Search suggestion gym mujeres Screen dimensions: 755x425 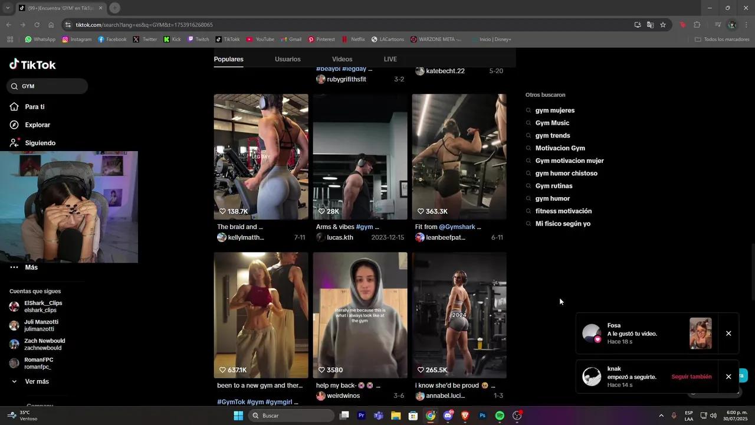pyautogui.click(x=554, y=110)
